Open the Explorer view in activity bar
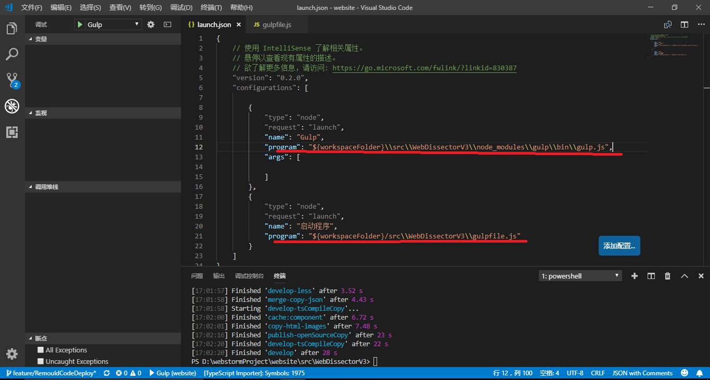Screen dimensions: 710x380 [x=12, y=29]
